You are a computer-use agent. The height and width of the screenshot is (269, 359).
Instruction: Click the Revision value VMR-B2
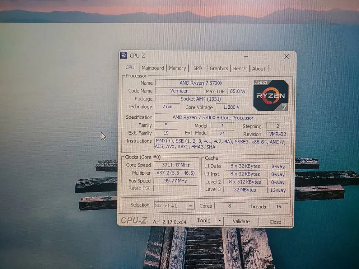(x=278, y=134)
